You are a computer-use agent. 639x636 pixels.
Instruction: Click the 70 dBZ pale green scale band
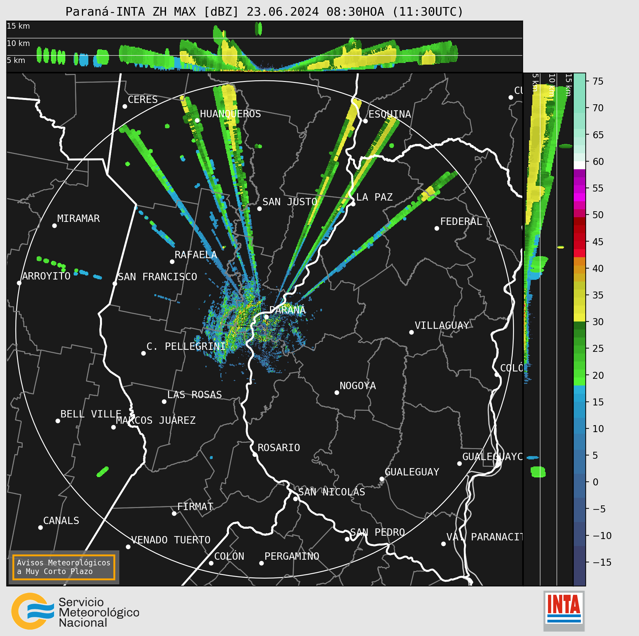click(579, 109)
